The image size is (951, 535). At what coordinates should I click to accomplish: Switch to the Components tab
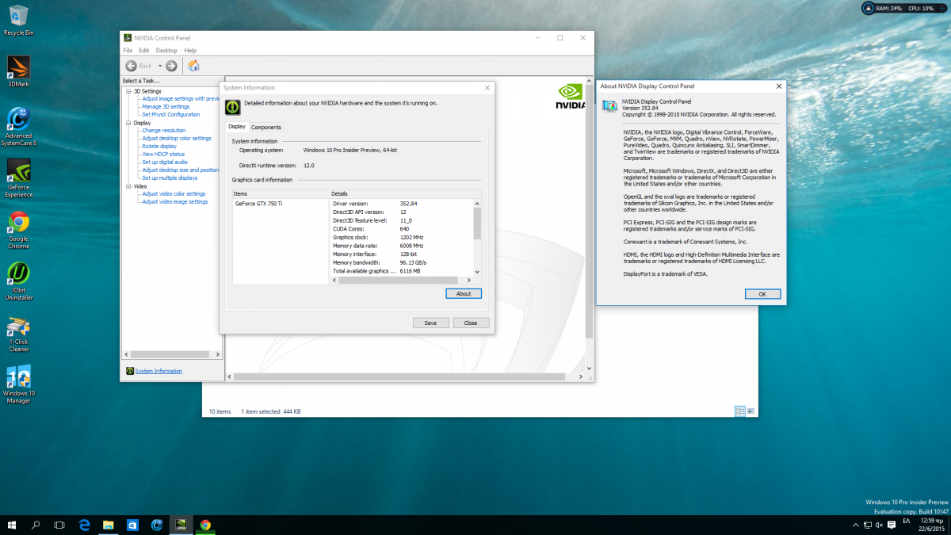[266, 127]
